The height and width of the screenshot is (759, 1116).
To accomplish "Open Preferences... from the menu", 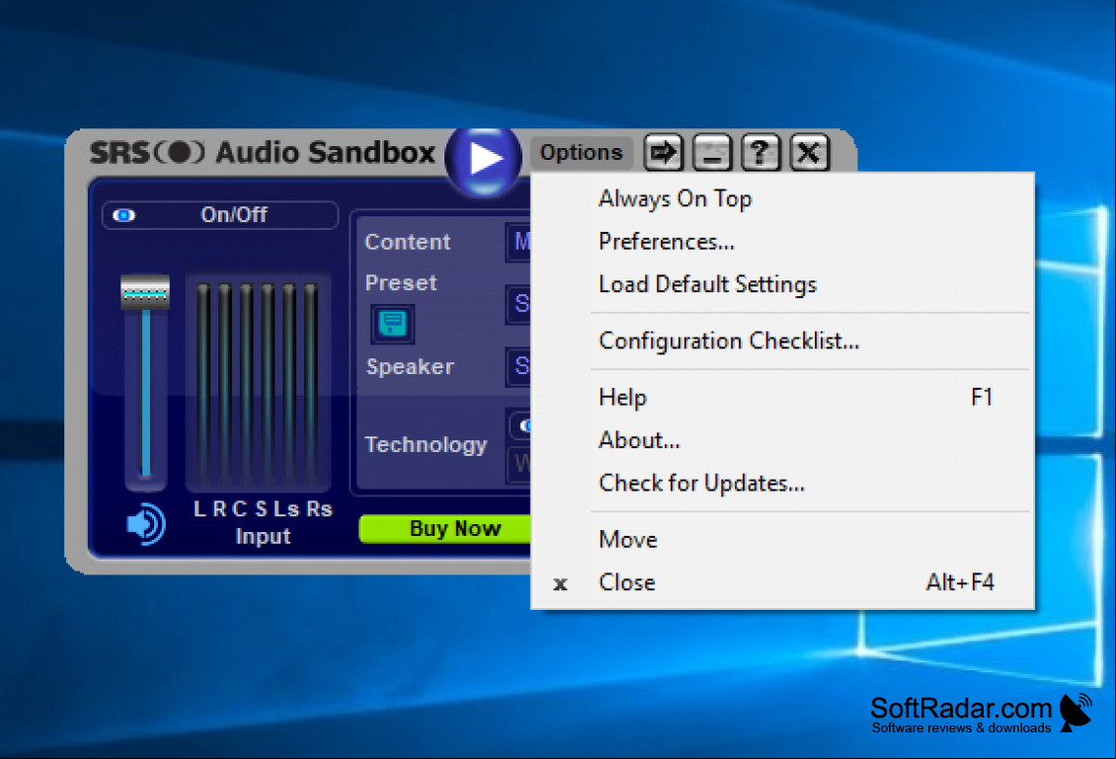I will coord(783,242).
